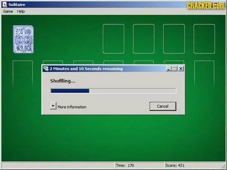
Task: Click the face-down stock card deck
Action: pyautogui.click(x=23, y=39)
